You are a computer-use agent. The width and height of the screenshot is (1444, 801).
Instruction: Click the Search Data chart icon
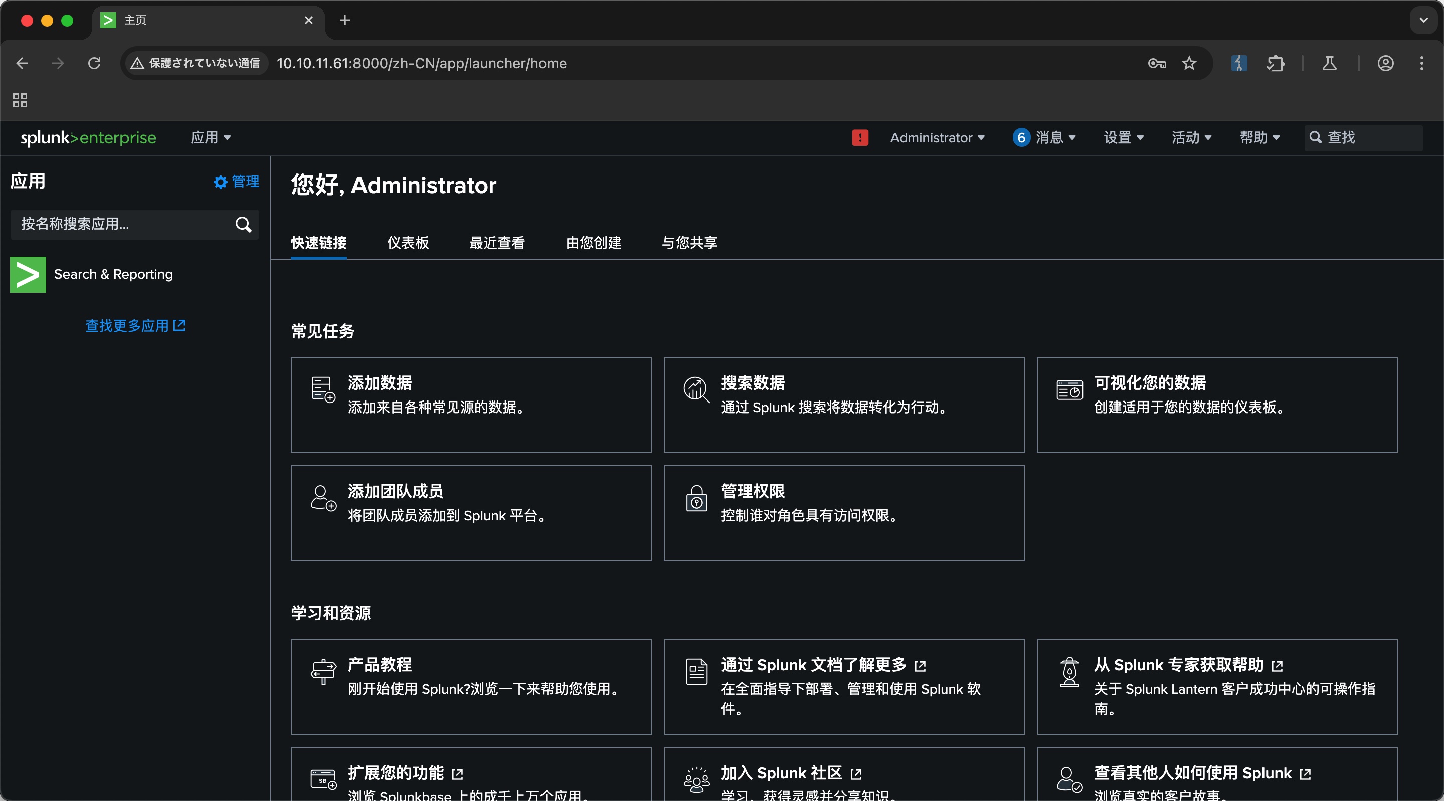tap(695, 389)
